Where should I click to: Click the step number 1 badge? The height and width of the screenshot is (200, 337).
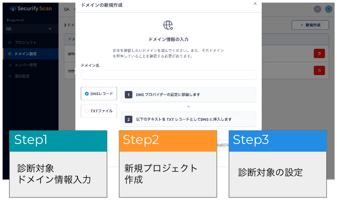pos(128,95)
